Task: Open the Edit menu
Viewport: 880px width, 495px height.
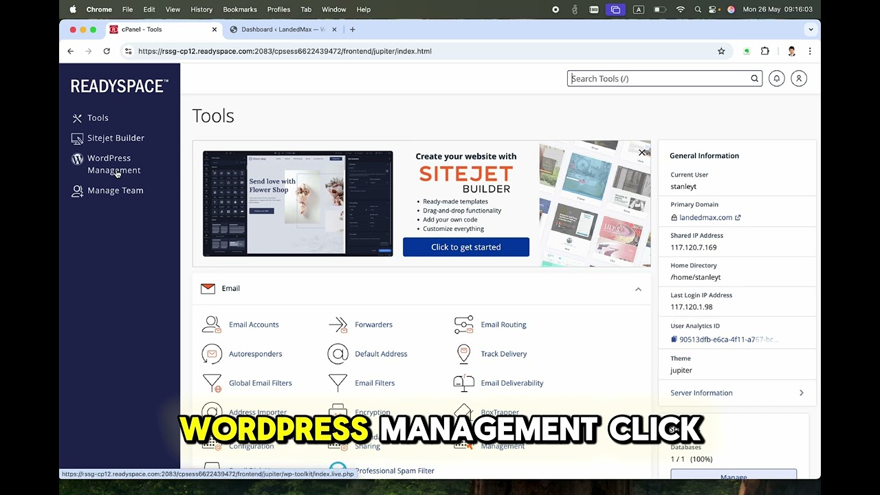Action: click(149, 10)
